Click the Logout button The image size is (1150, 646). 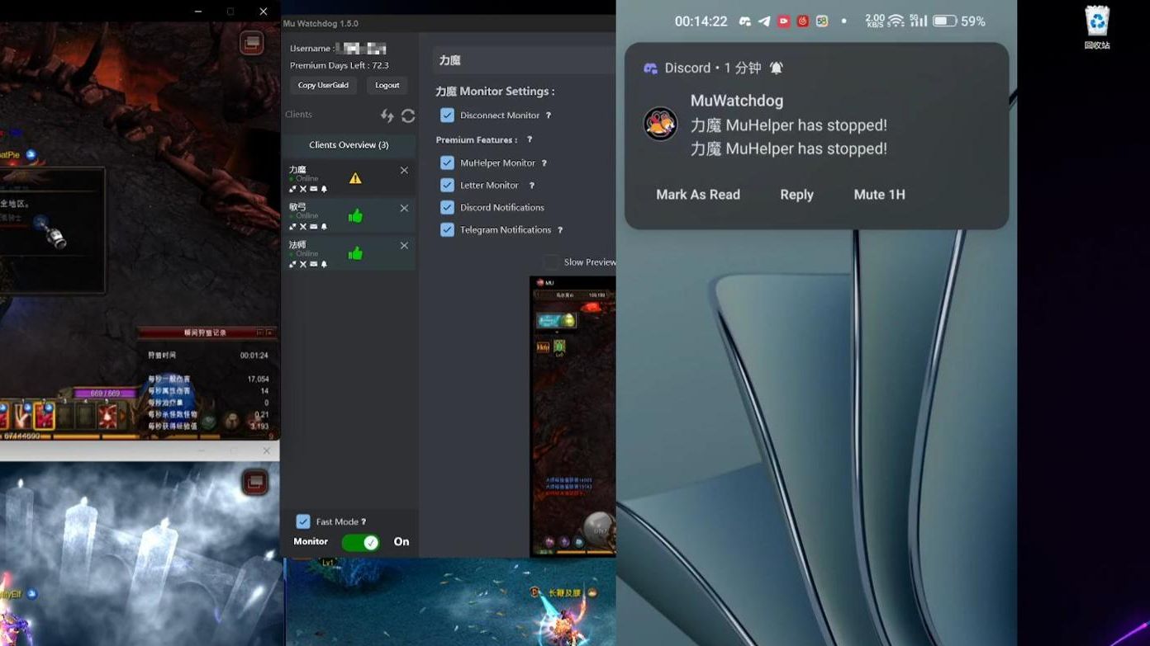[x=387, y=85]
